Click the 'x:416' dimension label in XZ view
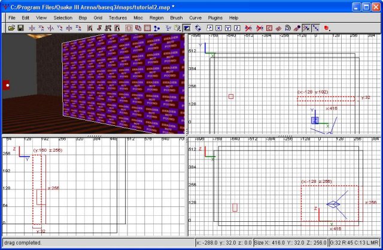Image resolution: width=383 pixels, height=250 pixels. point(335,229)
